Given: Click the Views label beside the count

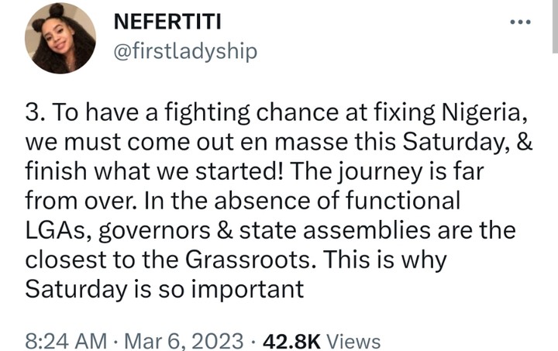Looking at the screenshot, I should pos(354,341).
